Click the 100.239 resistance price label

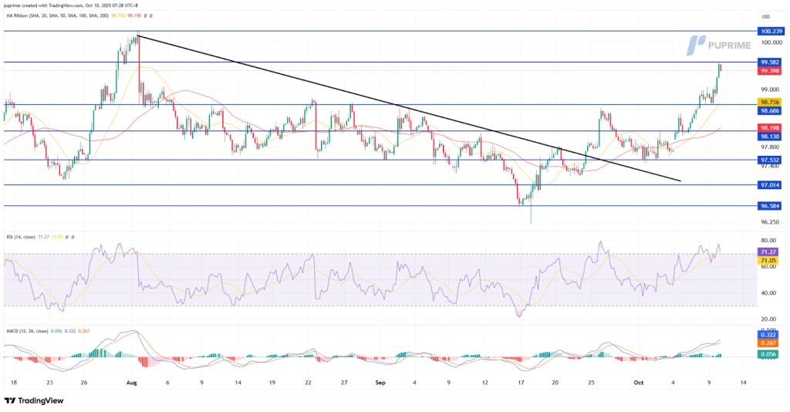(x=771, y=31)
